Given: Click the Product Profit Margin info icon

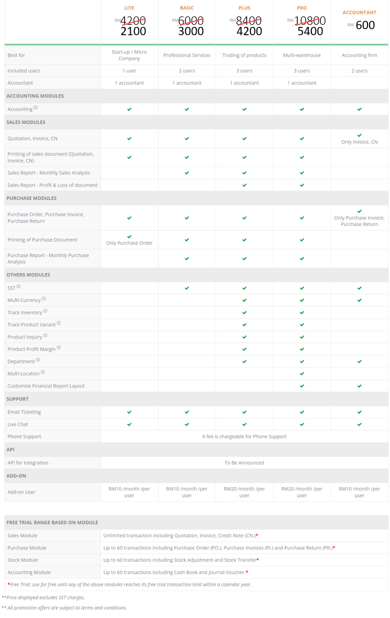Looking at the screenshot, I should [59, 347].
